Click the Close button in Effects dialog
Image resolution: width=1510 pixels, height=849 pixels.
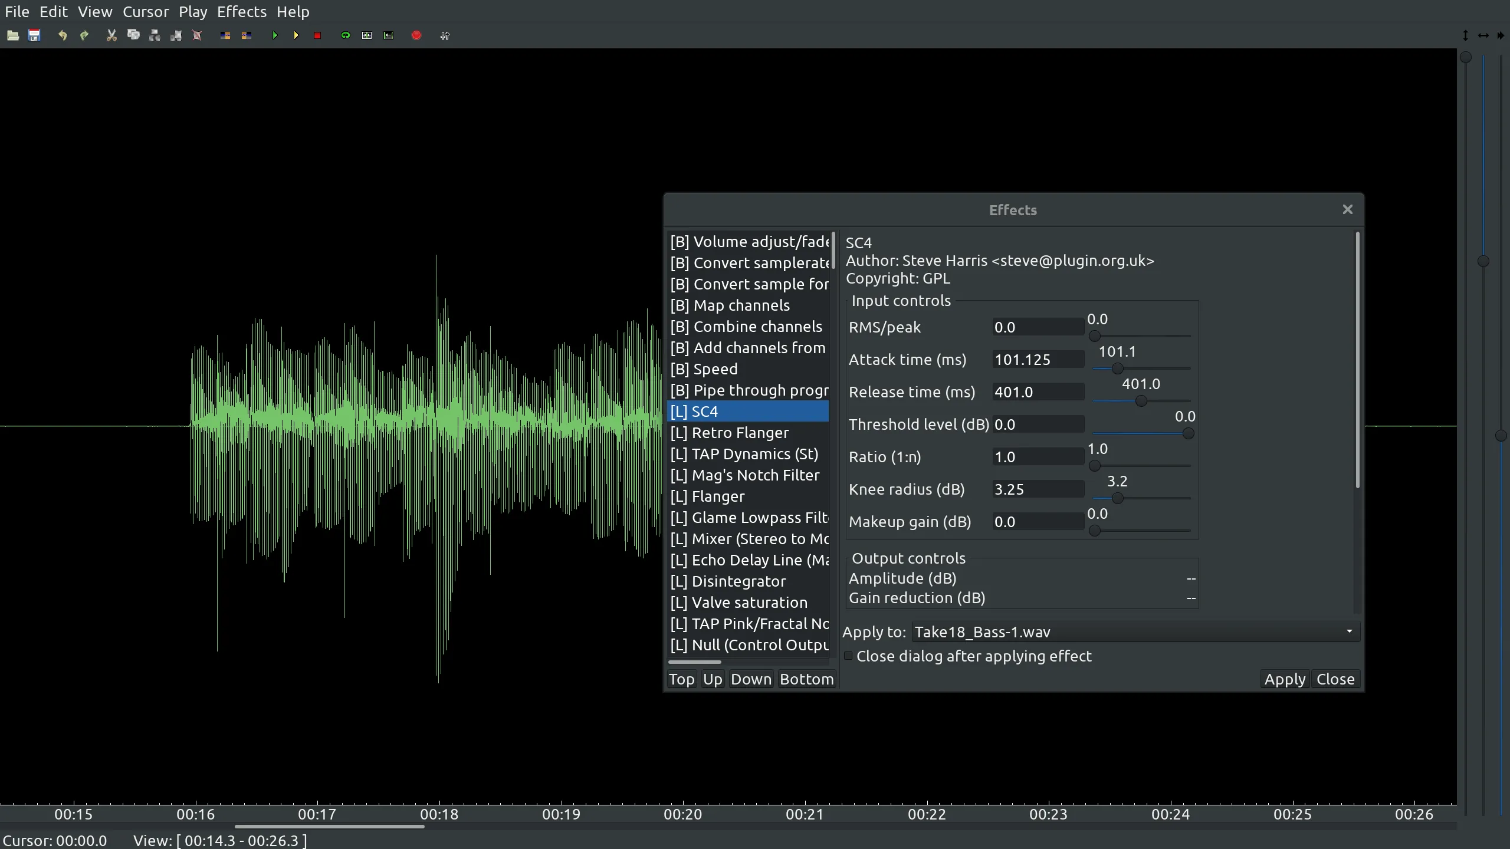point(1335,679)
